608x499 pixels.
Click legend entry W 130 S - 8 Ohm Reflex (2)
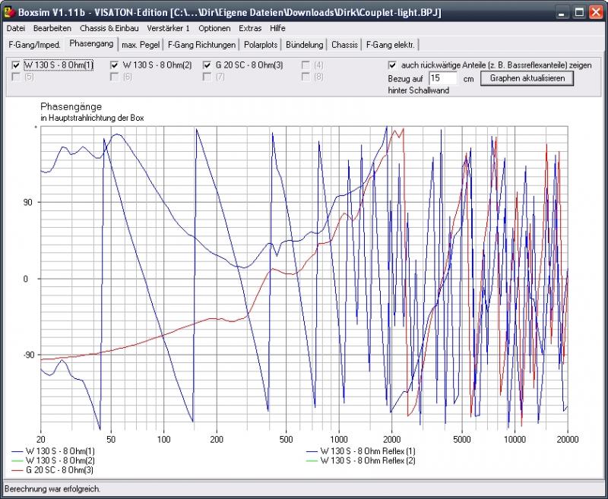pyautogui.click(x=360, y=460)
